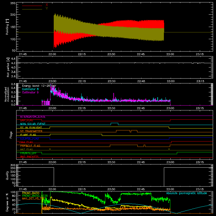Screen dimensions: 216x216
Task: Click the red X legend label
Action: point(47,5)
